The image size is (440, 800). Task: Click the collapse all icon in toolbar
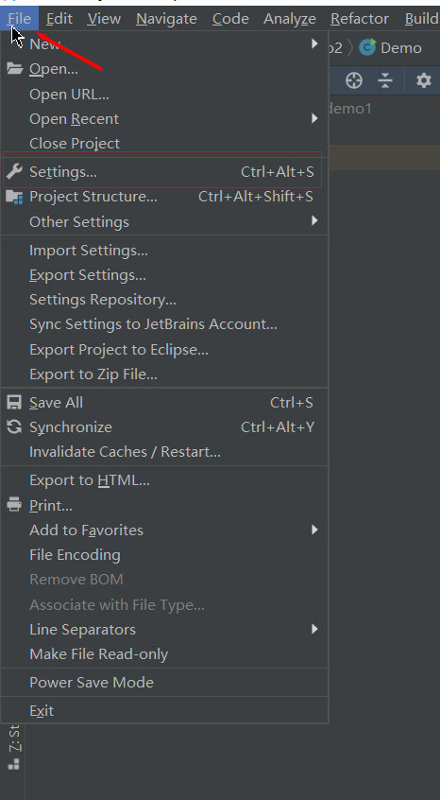click(385, 80)
